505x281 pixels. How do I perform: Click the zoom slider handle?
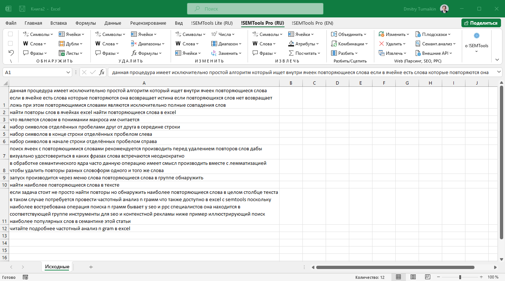click(x=460, y=277)
